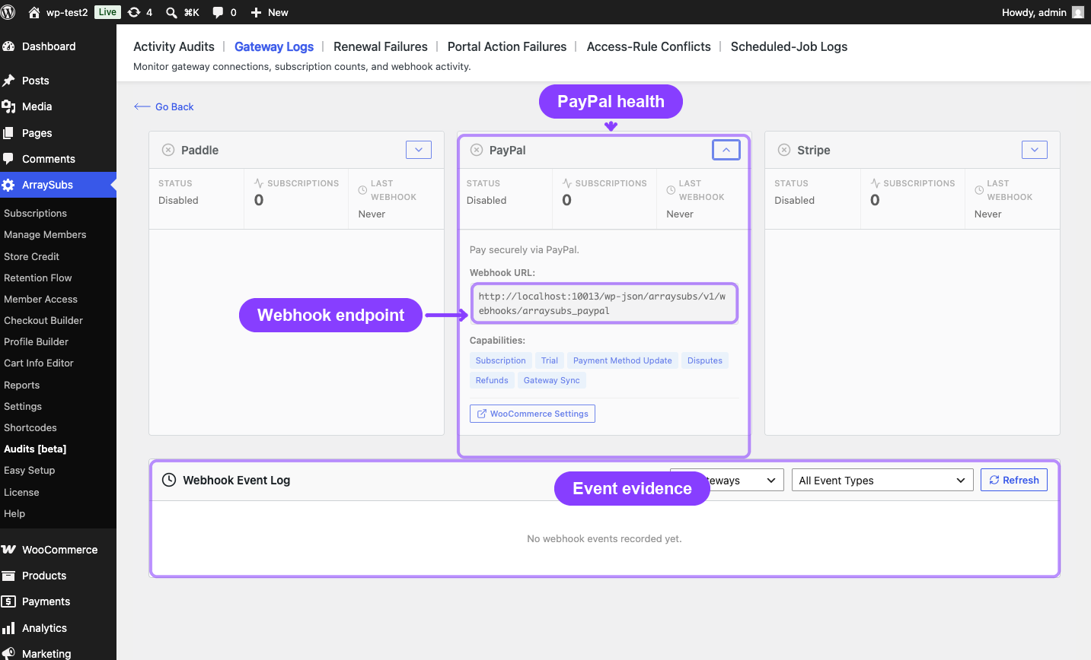Open the Howdy, admin profile avatar
The image size is (1091, 660).
click(1077, 12)
